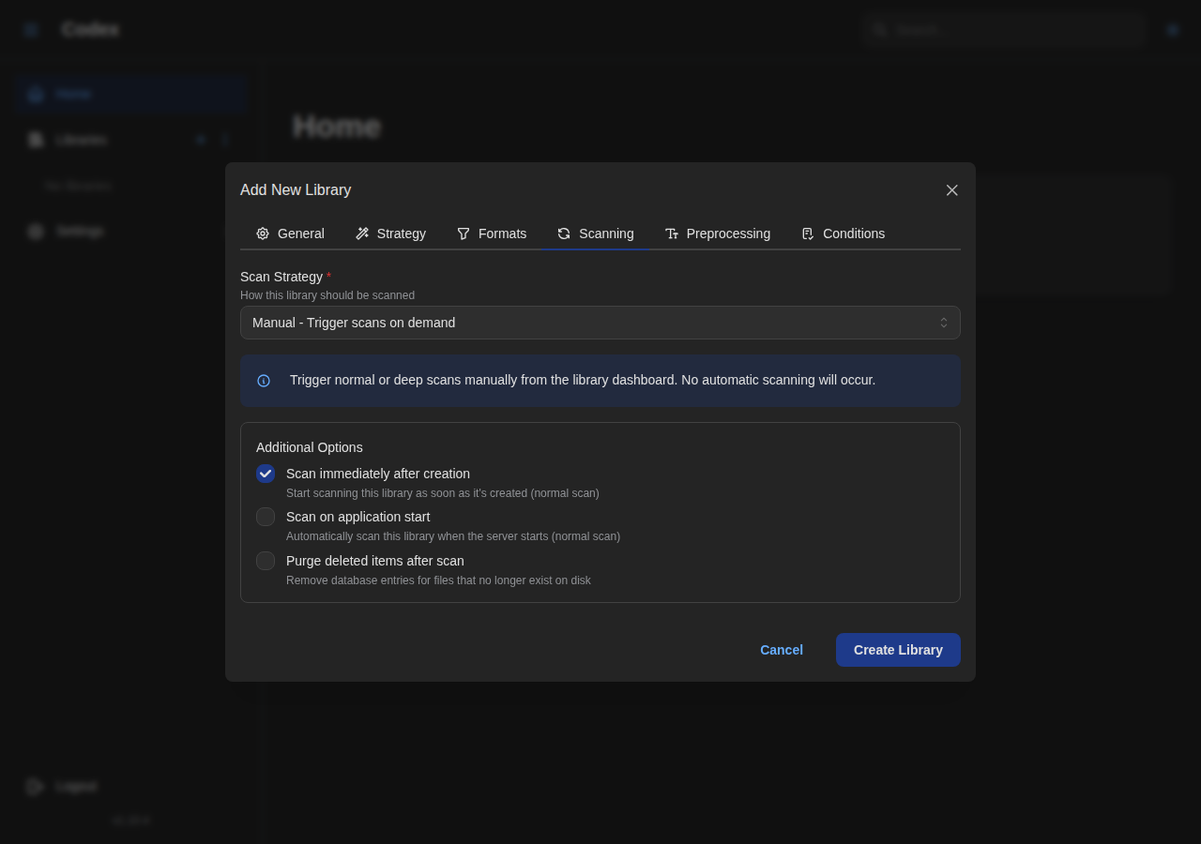The image size is (1201, 844).
Task: Click the clipboard icon on the Conditions tab
Action: 807,233
